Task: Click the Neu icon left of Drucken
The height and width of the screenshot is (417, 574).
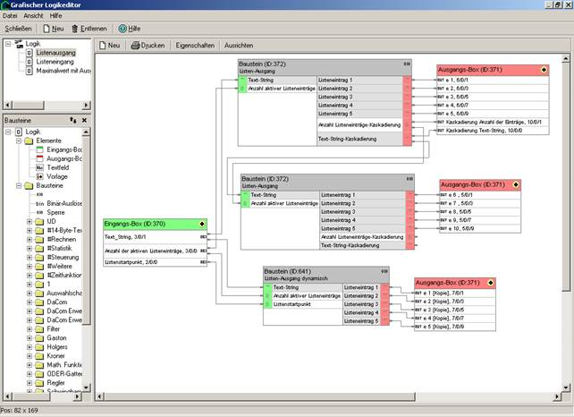Action: click(x=104, y=45)
